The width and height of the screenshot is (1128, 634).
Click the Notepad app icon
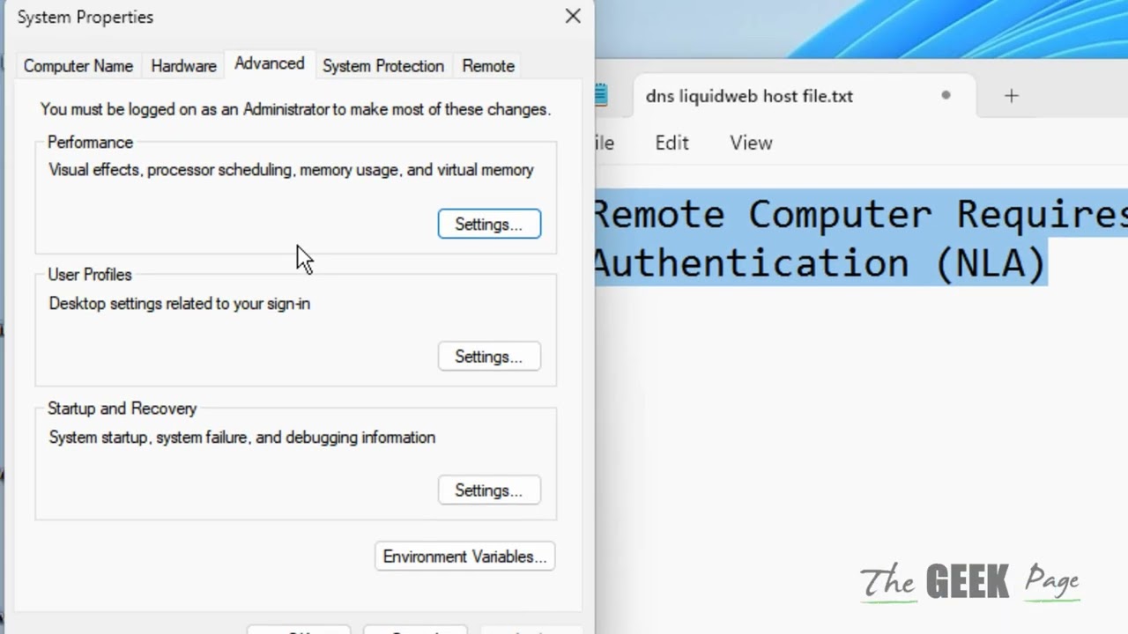point(602,95)
